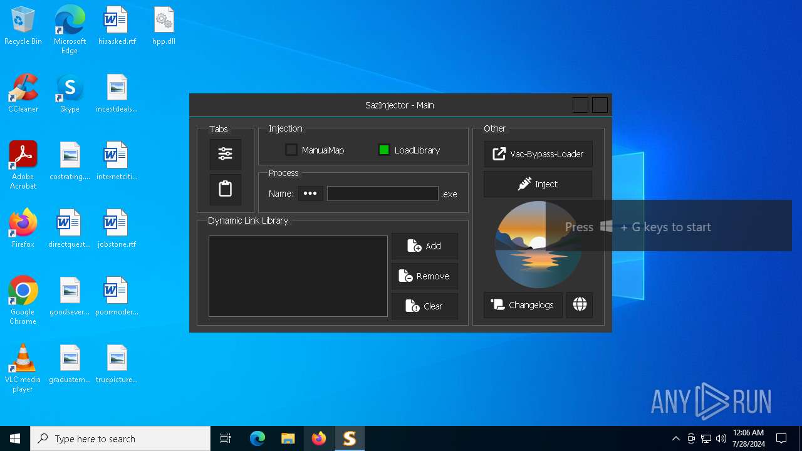
Task: Clear the Dynamic Link Library list
Action: 425,306
